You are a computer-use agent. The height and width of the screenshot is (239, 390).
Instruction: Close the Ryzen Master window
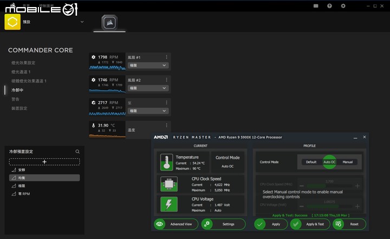(365, 137)
